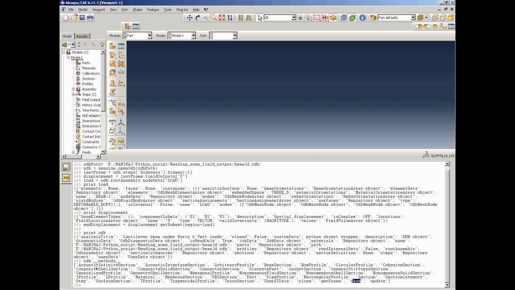
Task: Click the Cycle Views arrows icon
Action: point(230,18)
